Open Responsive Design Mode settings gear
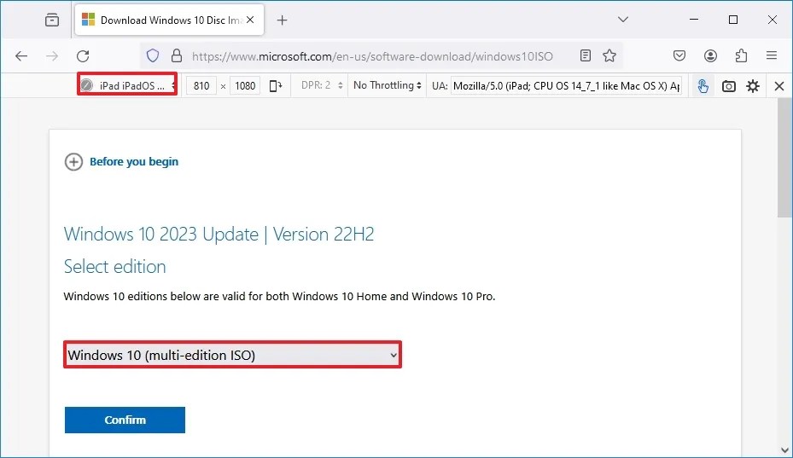Viewport: 793px width, 458px height. pos(753,86)
